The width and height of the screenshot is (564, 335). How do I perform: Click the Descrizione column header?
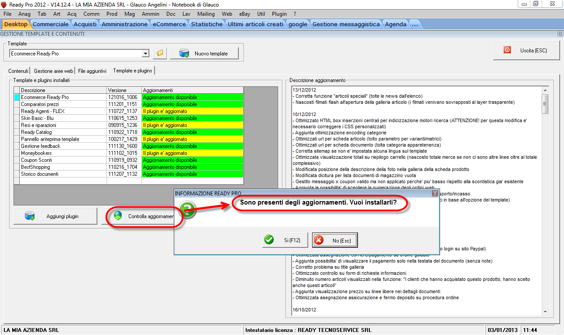(63, 90)
